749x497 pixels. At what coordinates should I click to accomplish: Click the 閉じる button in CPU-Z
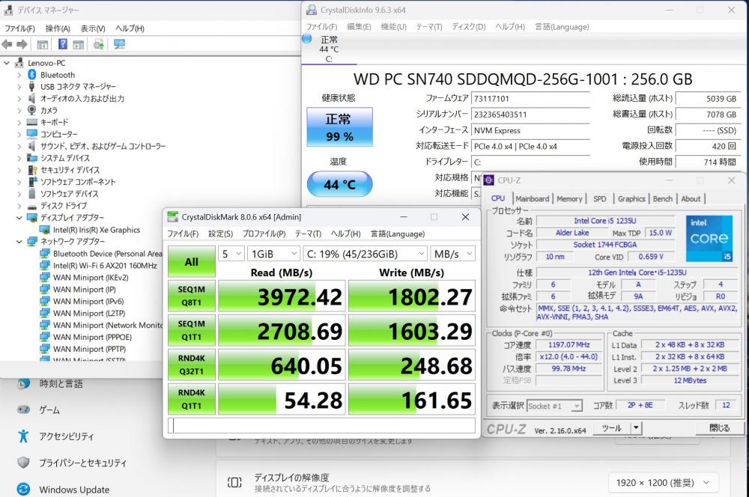tap(719, 428)
